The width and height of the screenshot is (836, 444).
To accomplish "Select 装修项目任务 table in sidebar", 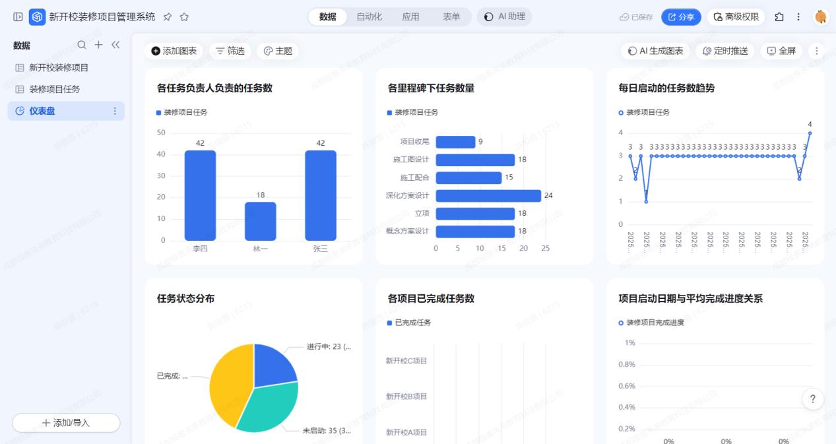I will tap(54, 89).
